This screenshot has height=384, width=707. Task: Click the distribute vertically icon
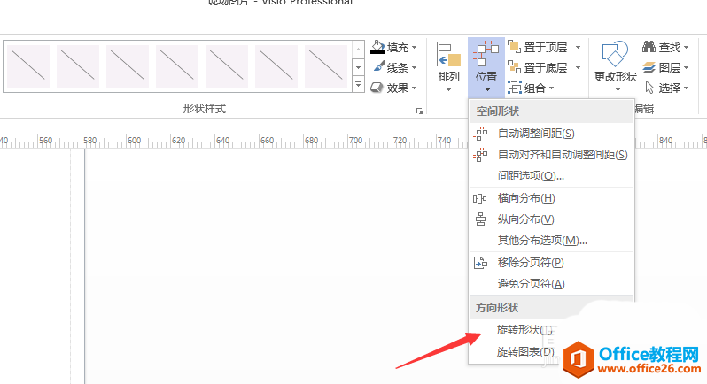(481, 219)
